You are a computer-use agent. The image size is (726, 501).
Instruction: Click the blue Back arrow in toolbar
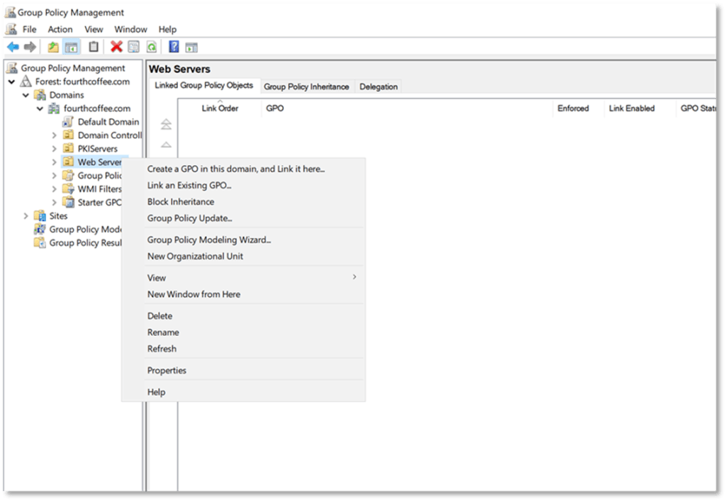tap(13, 47)
